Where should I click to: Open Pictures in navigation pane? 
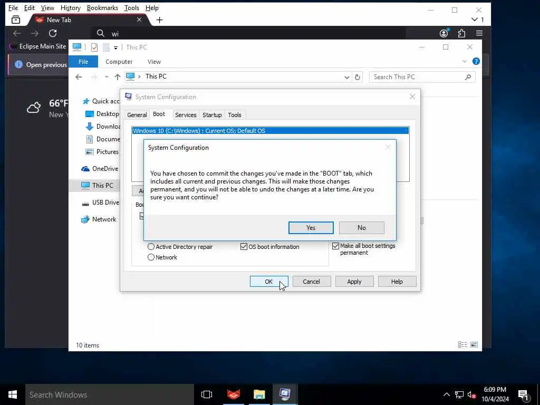click(102, 151)
